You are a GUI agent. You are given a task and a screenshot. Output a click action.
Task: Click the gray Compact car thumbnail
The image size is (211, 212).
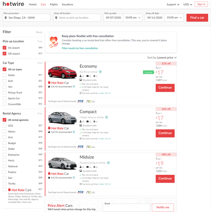tap(62, 118)
